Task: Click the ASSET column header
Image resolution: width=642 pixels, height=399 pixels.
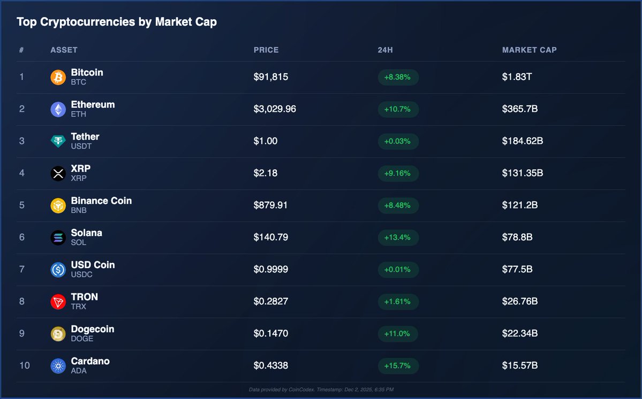Action: [x=64, y=50]
